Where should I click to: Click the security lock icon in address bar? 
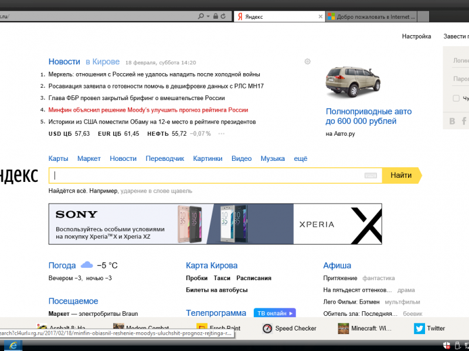click(216, 16)
